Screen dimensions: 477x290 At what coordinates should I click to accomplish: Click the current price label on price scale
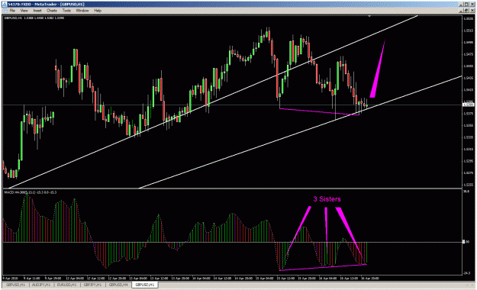point(468,105)
